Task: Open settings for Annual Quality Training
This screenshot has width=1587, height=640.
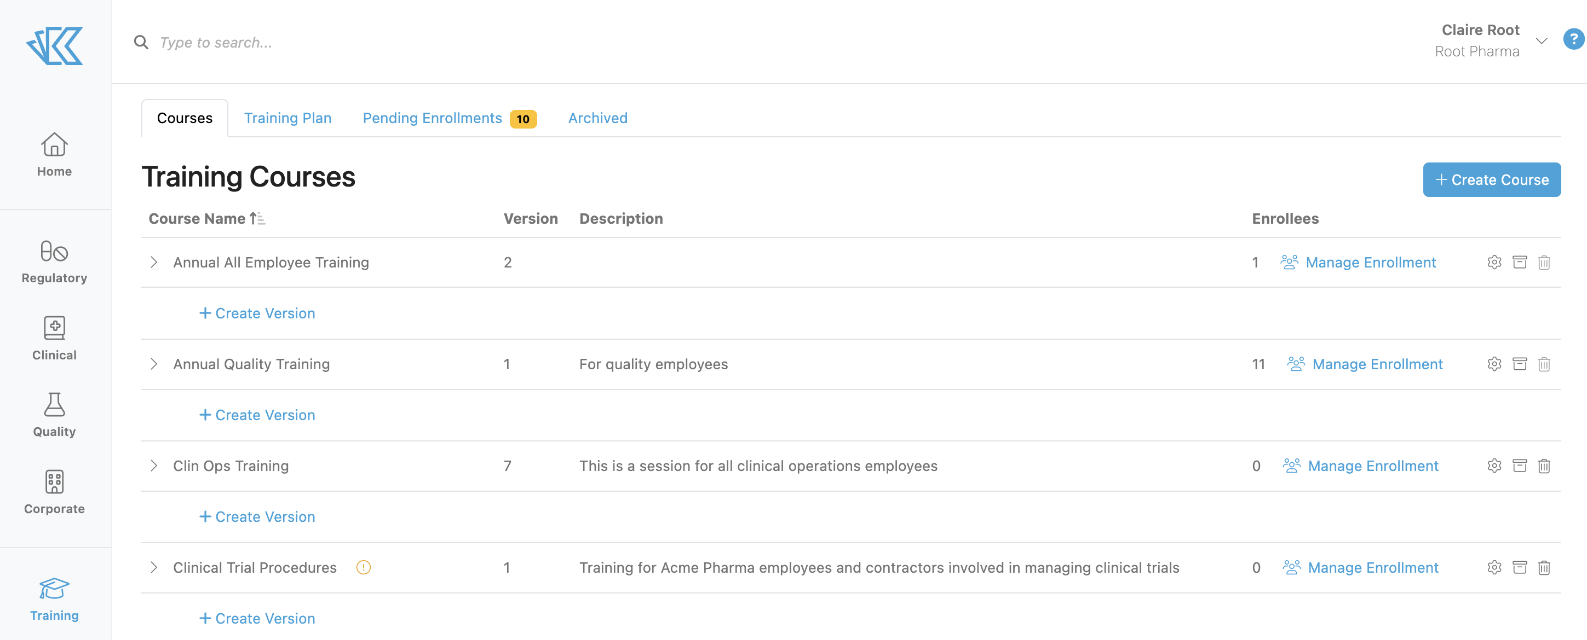Action: pyautogui.click(x=1494, y=364)
